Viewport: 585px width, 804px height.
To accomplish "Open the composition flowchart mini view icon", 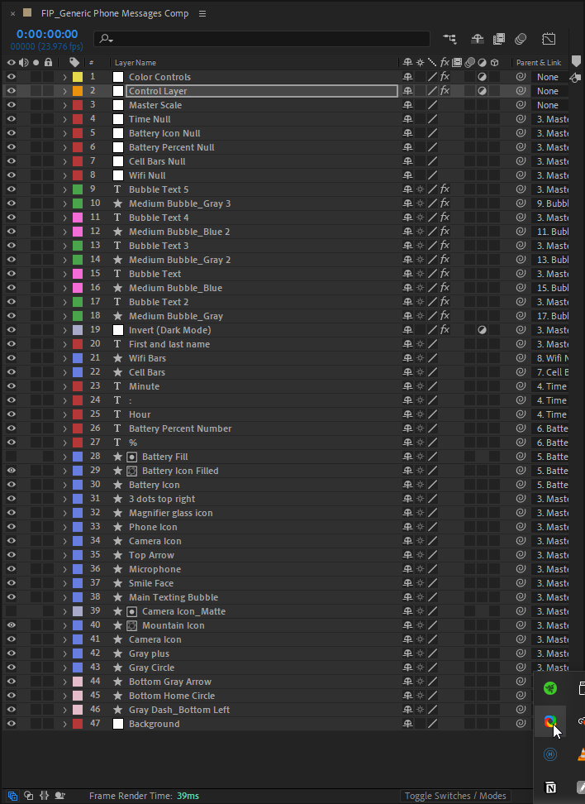I will pyautogui.click(x=449, y=39).
